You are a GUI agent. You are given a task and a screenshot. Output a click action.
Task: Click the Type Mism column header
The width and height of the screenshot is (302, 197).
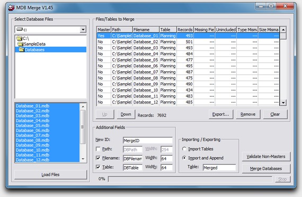[247, 30]
